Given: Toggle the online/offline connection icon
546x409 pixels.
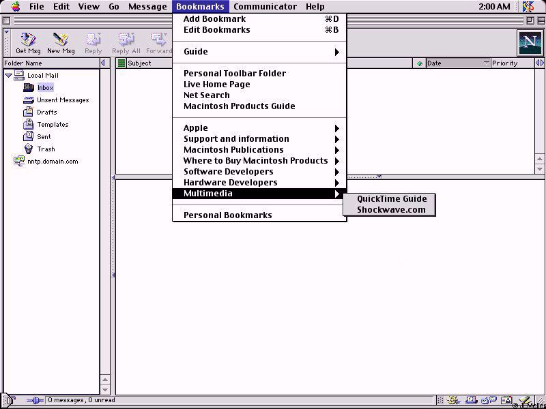Looking at the screenshot, I should (33, 401).
